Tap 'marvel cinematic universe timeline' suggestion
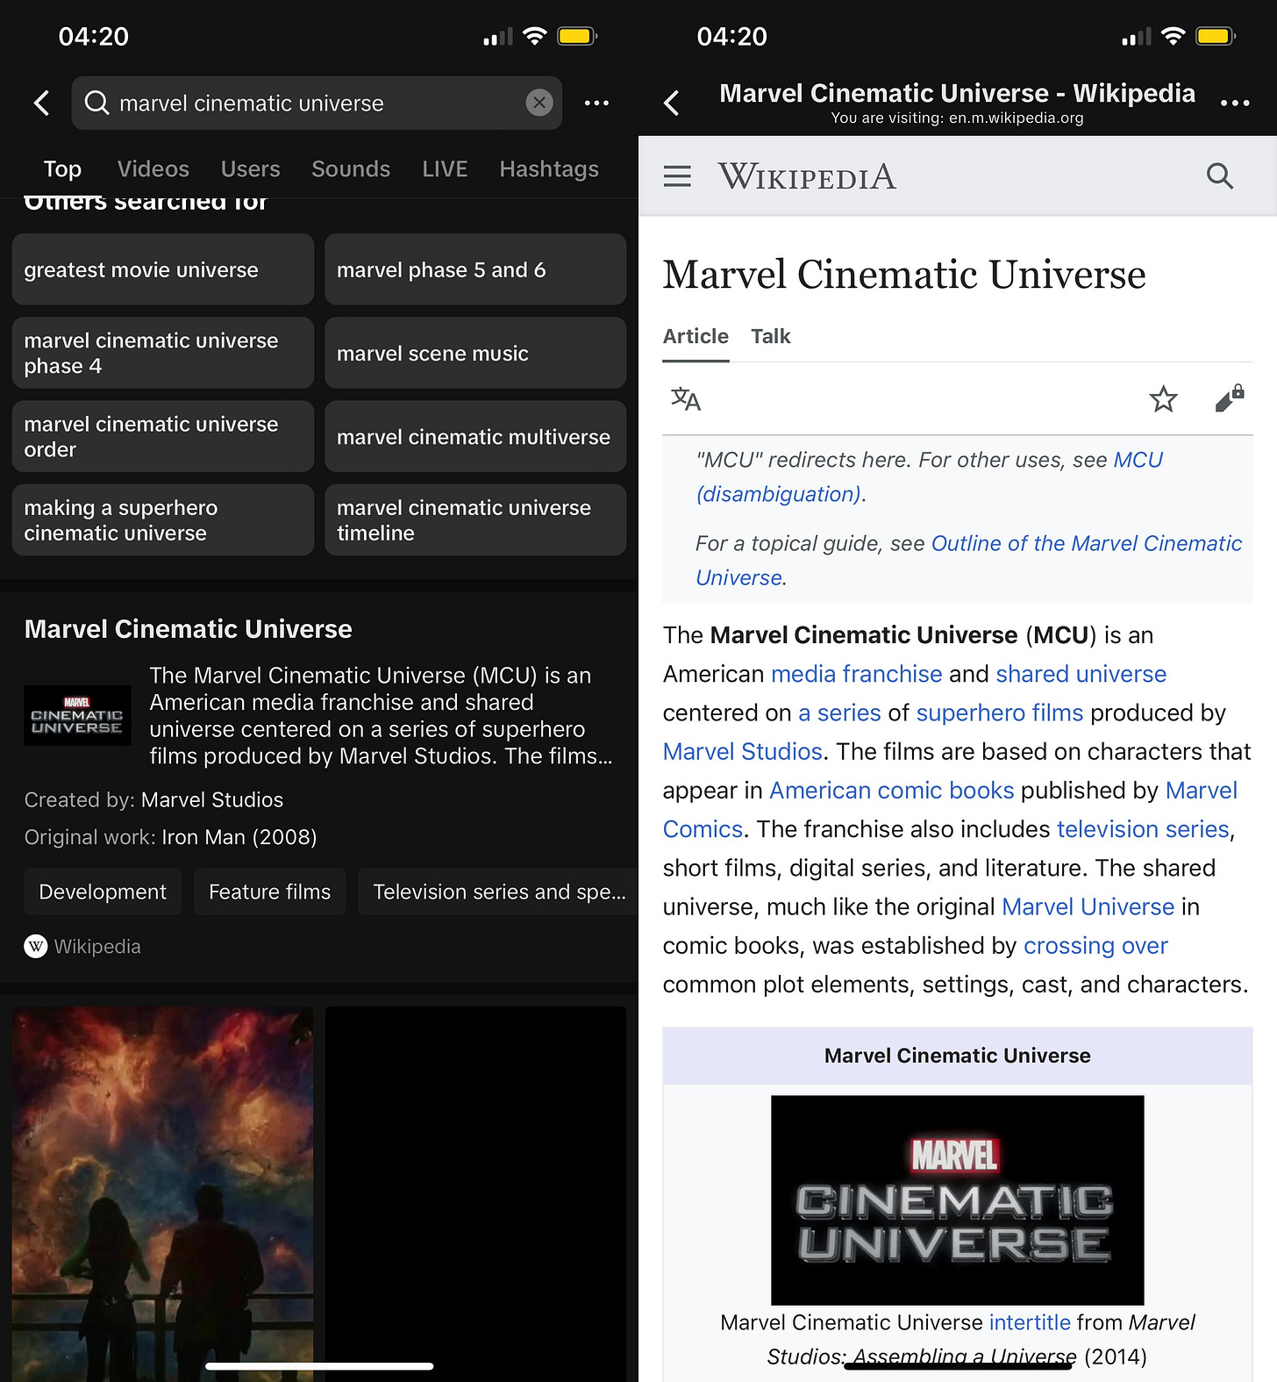This screenshot has width=1277, height=1382. coord(475,519)
